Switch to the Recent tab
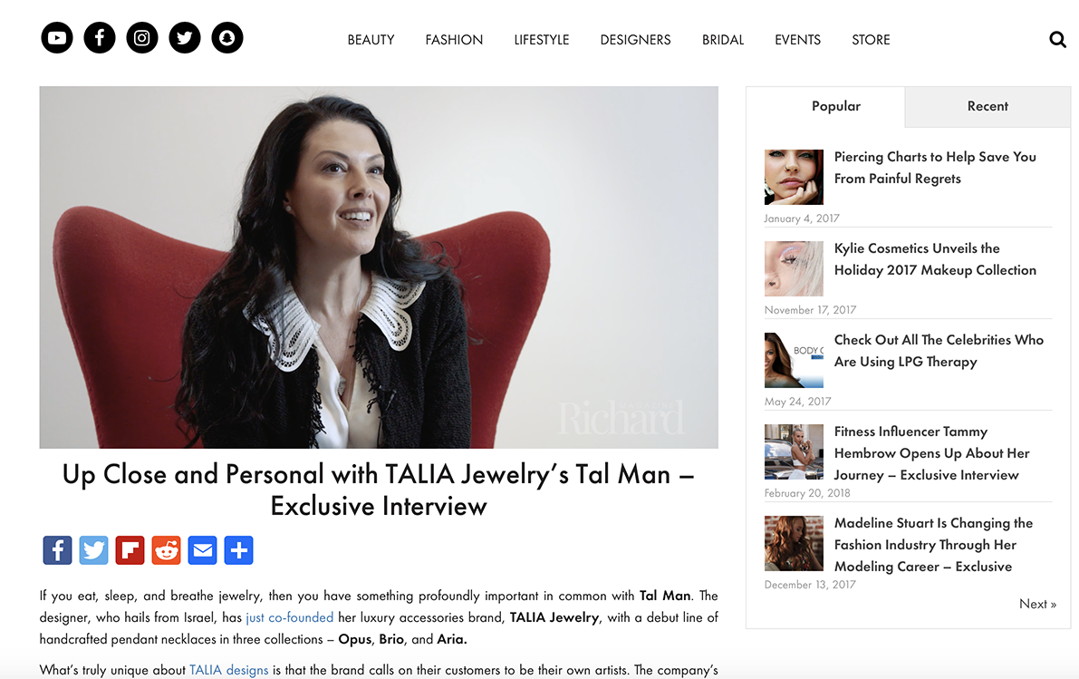1079x679 pixels. tap(987, 106)
